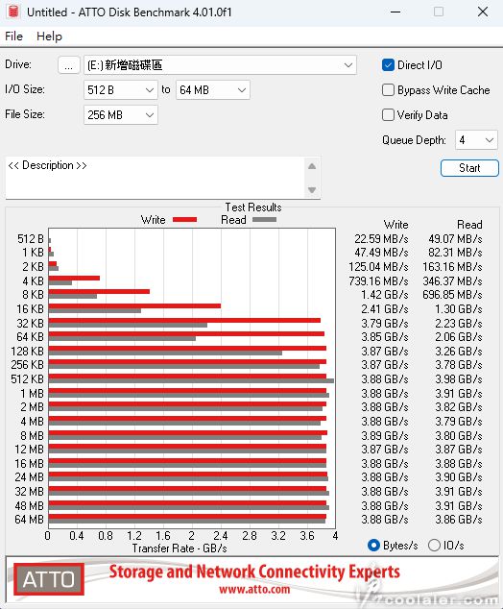Expand the 256 MB File Size dropdown
The height and width of the screenshot is (609, 503).
click(121, 115)
